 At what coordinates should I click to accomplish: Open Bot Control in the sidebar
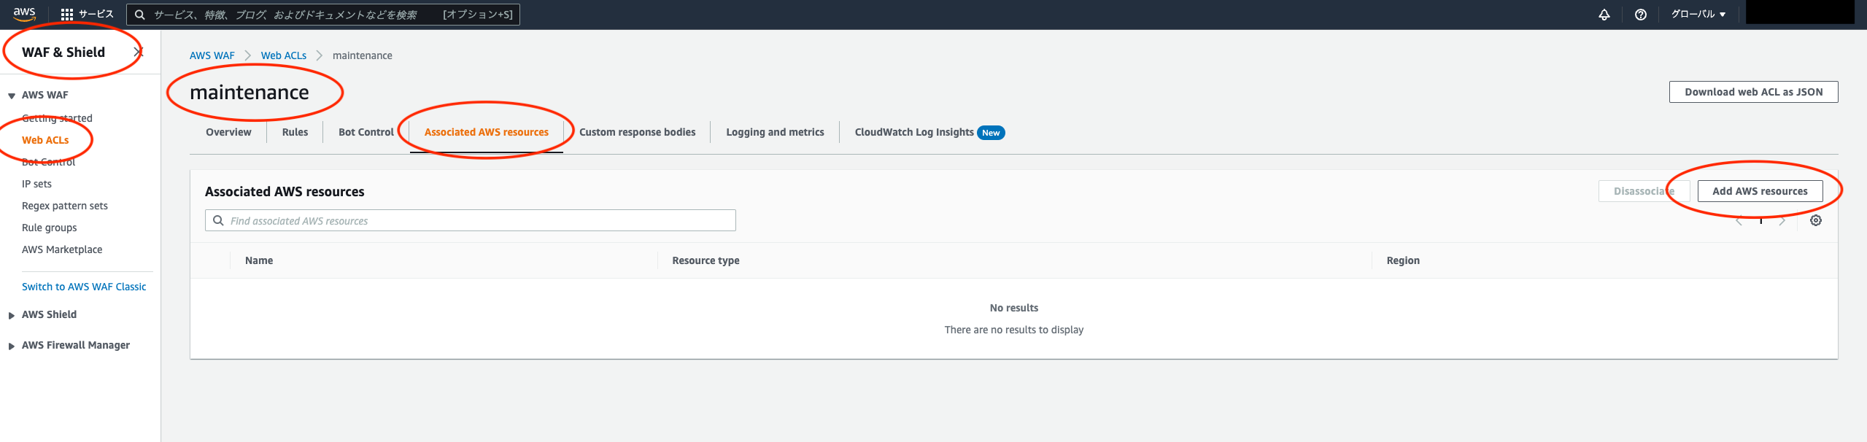pos(48,162)
